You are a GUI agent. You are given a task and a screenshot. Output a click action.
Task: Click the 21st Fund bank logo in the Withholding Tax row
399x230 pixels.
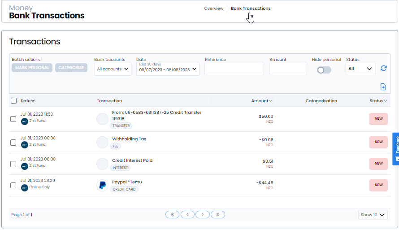(24, 145)
